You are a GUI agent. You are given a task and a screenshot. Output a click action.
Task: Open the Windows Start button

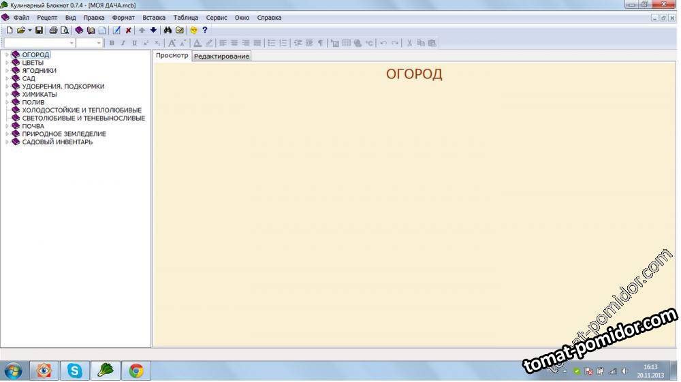tap(13, 371)
